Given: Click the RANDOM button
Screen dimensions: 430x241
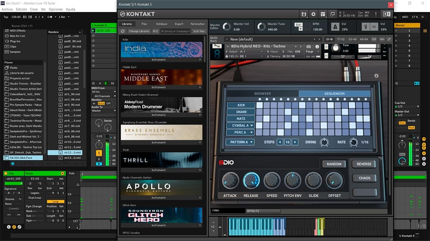Looking at the screenshot, I should (x=334, y=164).
